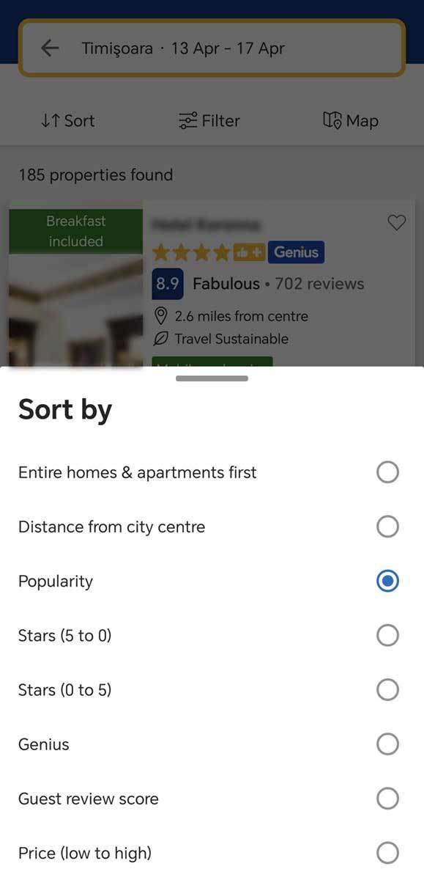This screenshot has height=880, width=424.
Task: Open the Filter options
Action: [x=209, y=121]
